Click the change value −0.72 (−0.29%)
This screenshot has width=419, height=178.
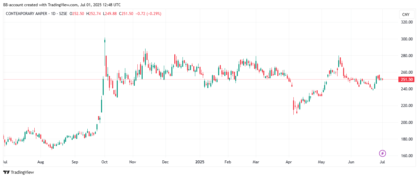click(148, 14)
